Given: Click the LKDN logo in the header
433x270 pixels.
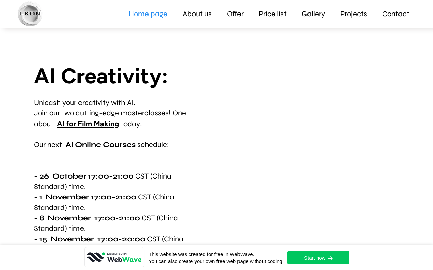Looking at the screenshot, I should pos(30,14).
